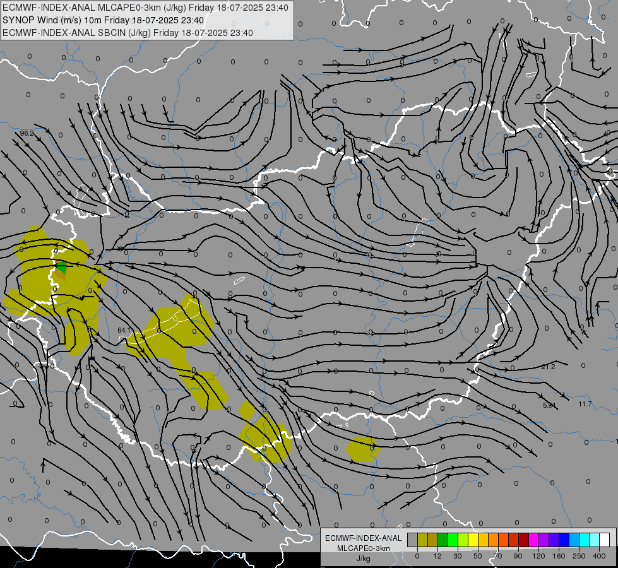Image resolution: width=618 pixels, height=568 pixels.
Task: Click the legend tick value '50'
Action: (x=478, y=556)
